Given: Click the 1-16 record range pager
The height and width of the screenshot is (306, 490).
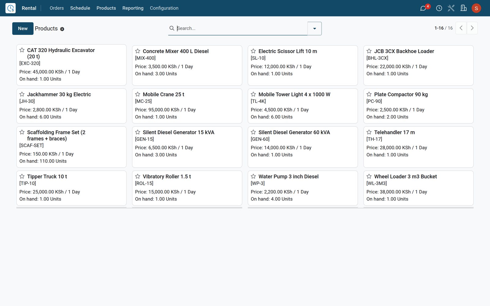Looking at the screenshot, I should 439,28.
